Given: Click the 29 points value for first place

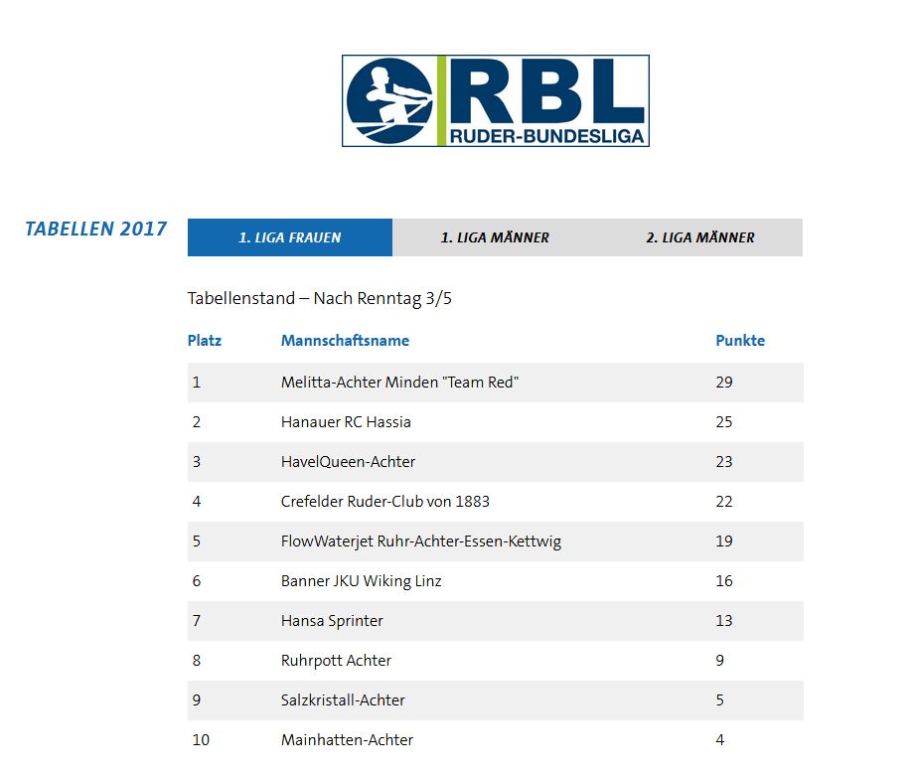Looking at the screenshot, I should [x=723, y=383].
